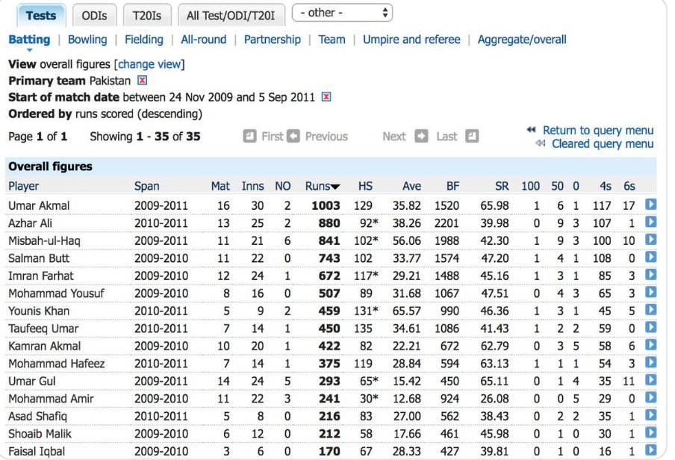Open row details arrow for Younis Khan
Viewport: 675px width, 460px height.
650,310
